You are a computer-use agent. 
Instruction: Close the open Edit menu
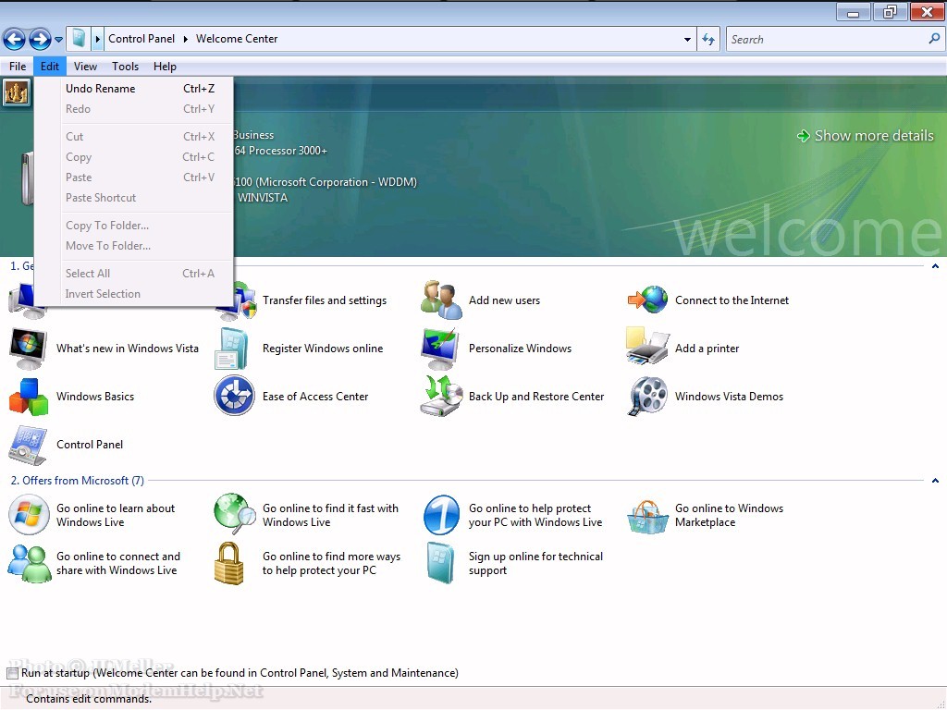(50, 67)
